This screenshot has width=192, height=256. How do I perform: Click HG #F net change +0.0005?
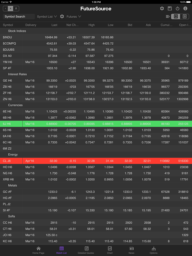[x=70, y=198]
